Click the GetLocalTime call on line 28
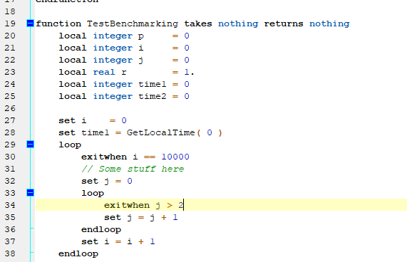The height and width of the screenshot is (262, 407). (160, 132)
